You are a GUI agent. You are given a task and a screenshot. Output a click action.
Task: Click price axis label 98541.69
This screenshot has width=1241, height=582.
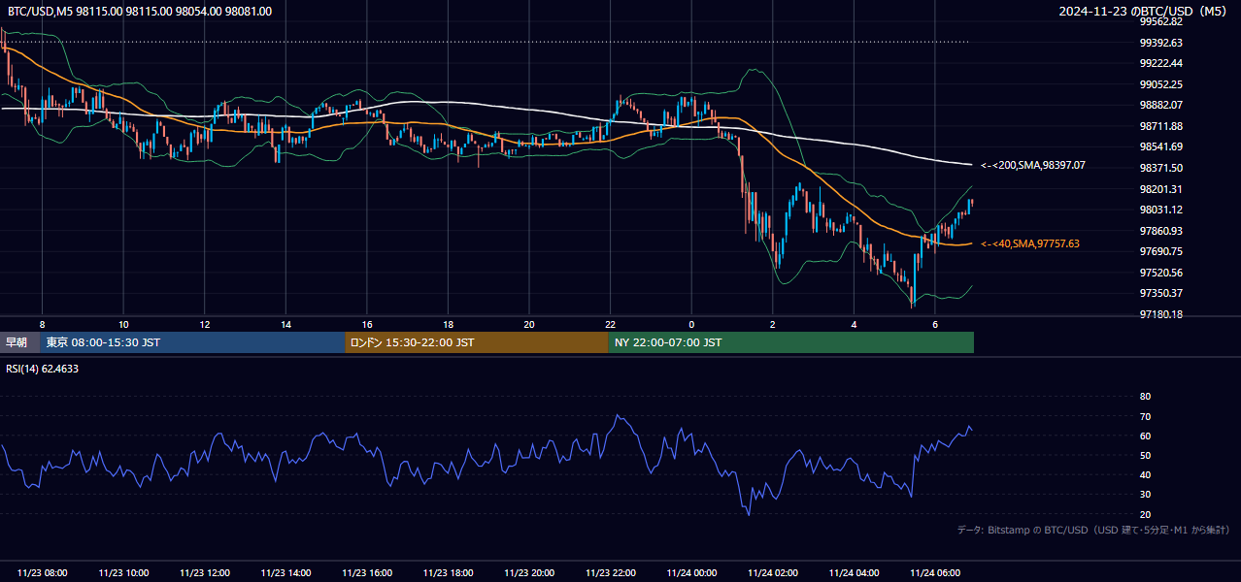click(1161, 146)
